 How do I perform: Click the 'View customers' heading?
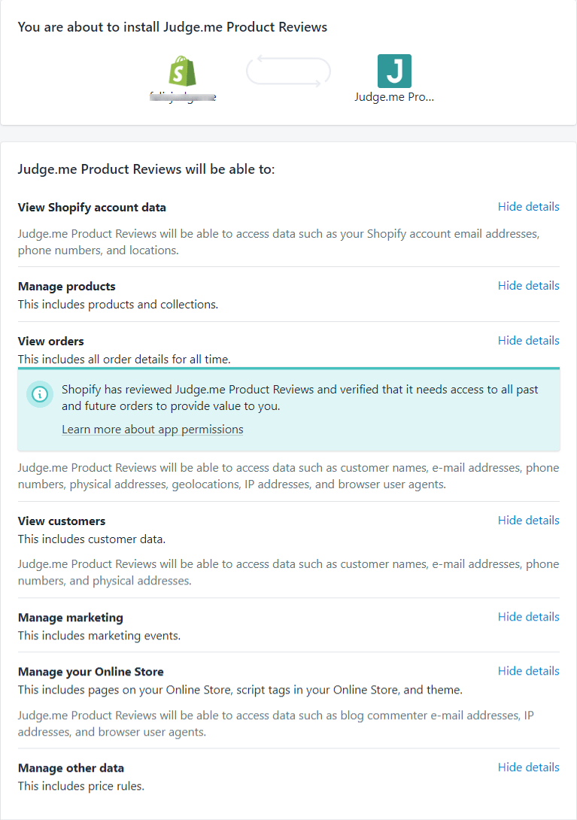62,521
